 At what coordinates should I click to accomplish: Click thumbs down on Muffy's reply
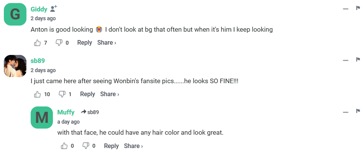(86, 146)
